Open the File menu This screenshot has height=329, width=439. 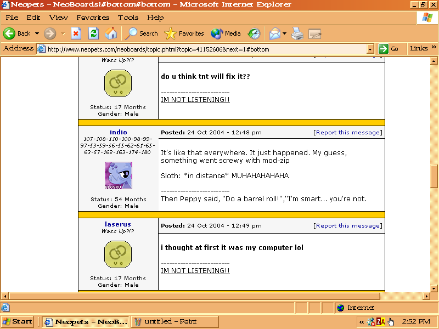[12, 18]
